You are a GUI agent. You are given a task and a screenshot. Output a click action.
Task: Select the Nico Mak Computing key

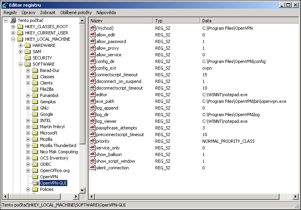[x=59, y=152]
